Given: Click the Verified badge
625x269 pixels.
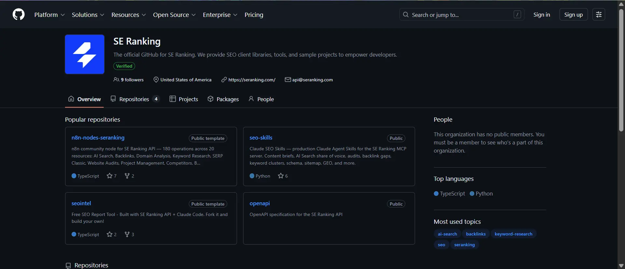Looking at the screenshot, I should pyautogui.click(x=124, y=66).
